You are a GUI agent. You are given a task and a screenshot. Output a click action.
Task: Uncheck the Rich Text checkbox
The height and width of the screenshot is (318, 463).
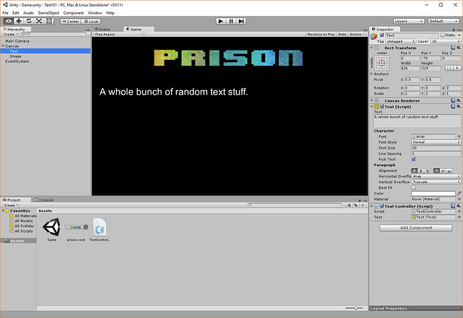tap(413, 159)
